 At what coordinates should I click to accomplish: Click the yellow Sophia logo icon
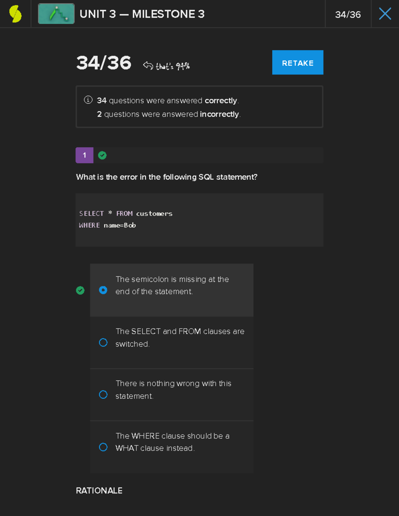pos(15,14)
